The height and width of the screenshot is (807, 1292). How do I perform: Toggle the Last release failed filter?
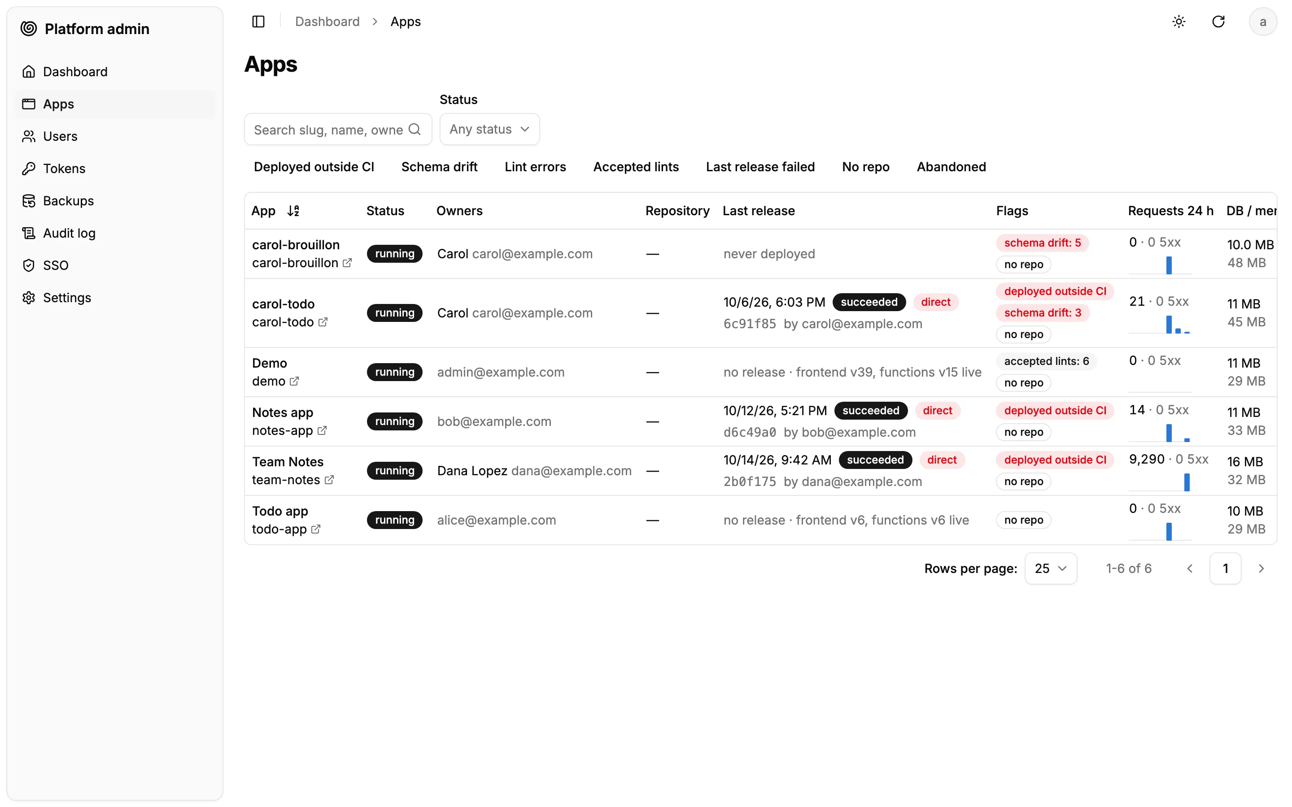click(x=760, y=166)
